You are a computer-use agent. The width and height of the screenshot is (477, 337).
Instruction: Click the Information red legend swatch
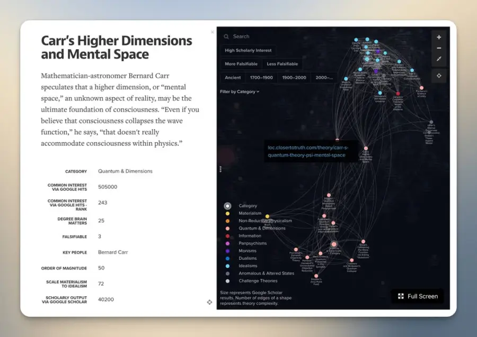(227, 236)
